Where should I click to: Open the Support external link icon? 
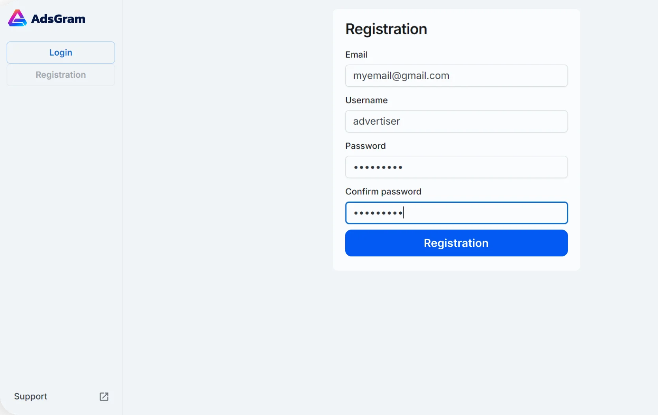click(x=104, y=396)
